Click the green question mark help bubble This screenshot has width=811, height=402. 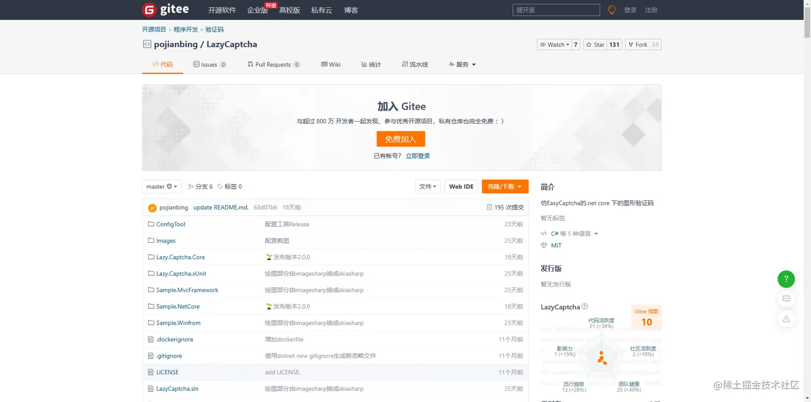(786, 279)
